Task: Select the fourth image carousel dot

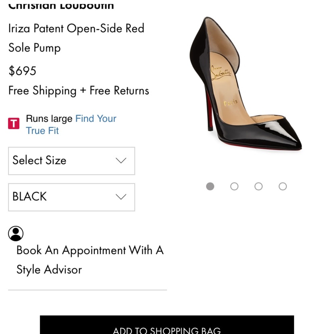Action: 283,186
